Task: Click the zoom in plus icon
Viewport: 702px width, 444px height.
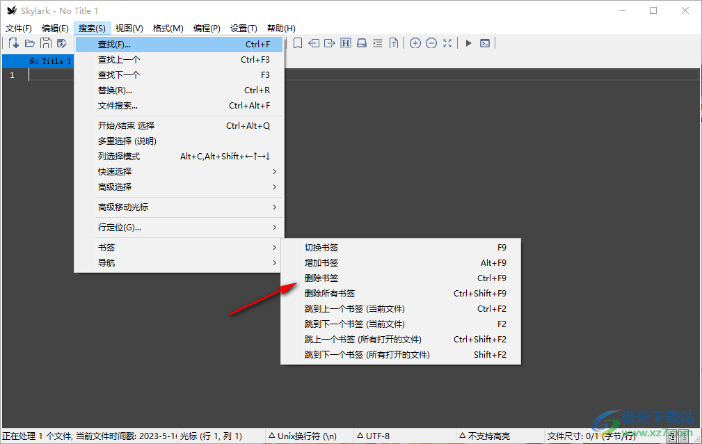Action: tap(415, 43)
